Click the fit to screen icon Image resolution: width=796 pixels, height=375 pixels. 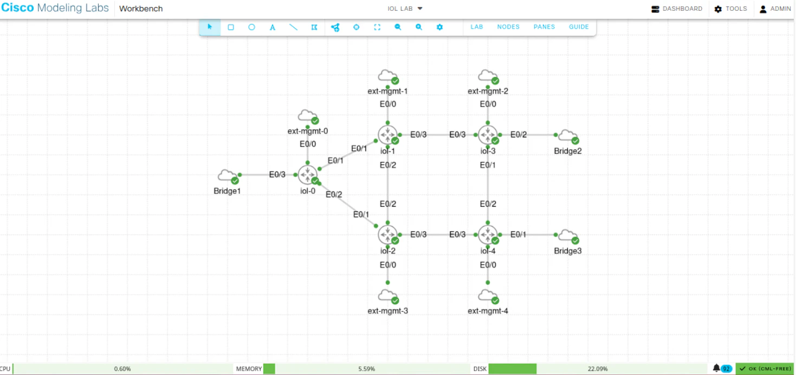click(x=377, y=27)
